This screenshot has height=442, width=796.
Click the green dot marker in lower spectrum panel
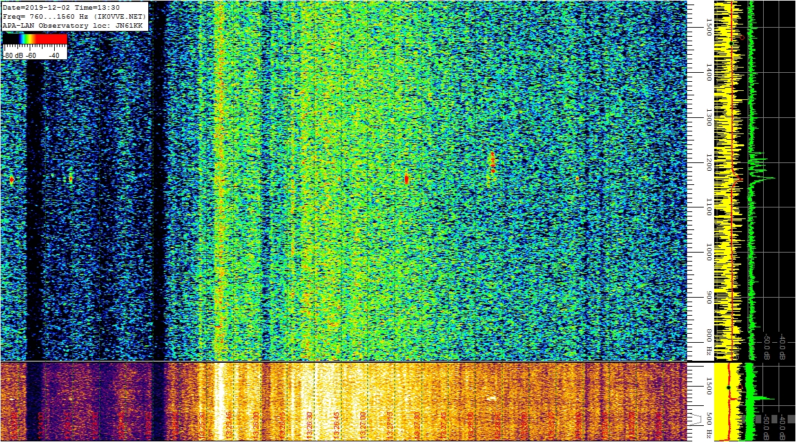pyautogui.click(x=728, y=387)
